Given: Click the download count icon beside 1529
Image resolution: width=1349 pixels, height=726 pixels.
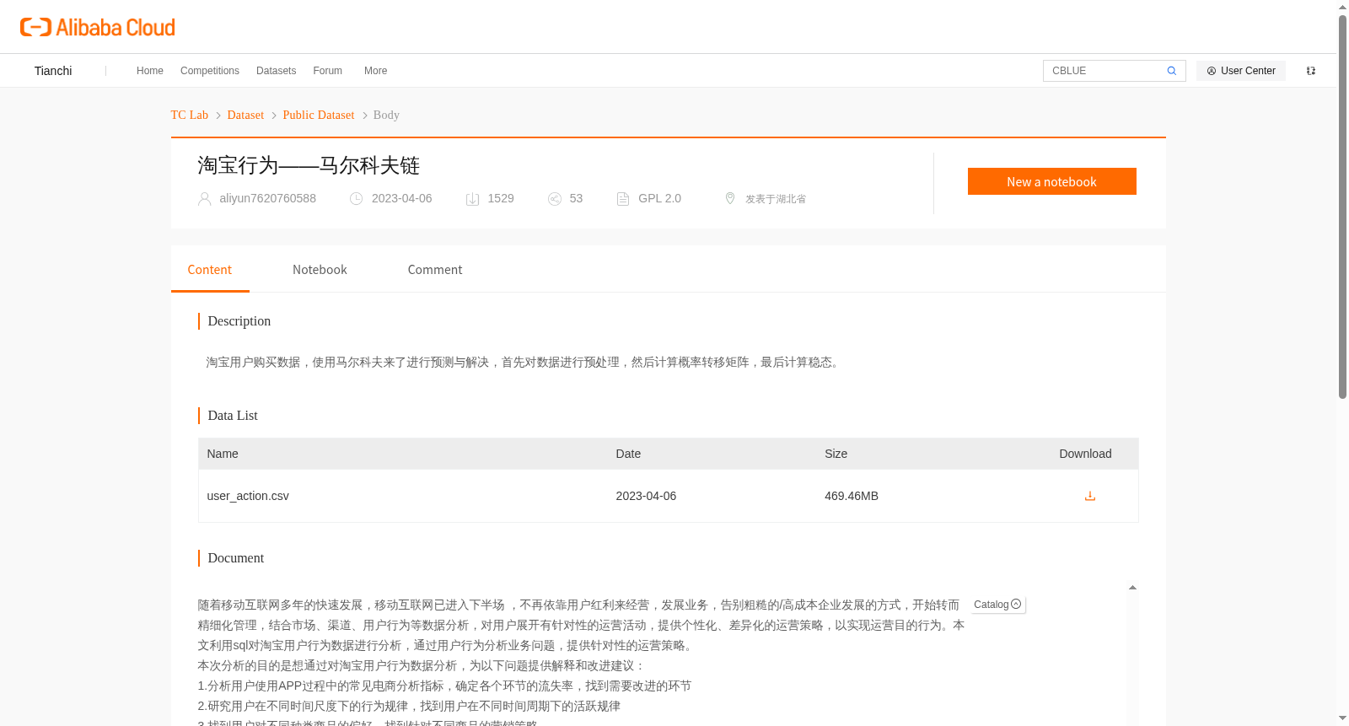Looking at the screenshot, I should [472, 199].
